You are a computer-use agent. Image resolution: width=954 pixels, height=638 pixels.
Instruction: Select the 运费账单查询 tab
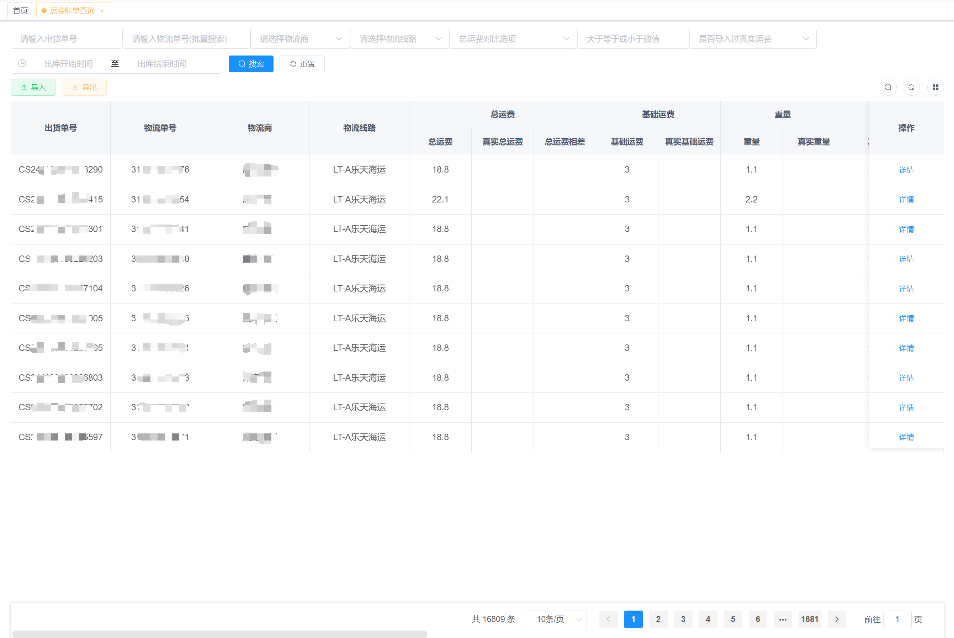coord(72,10)
